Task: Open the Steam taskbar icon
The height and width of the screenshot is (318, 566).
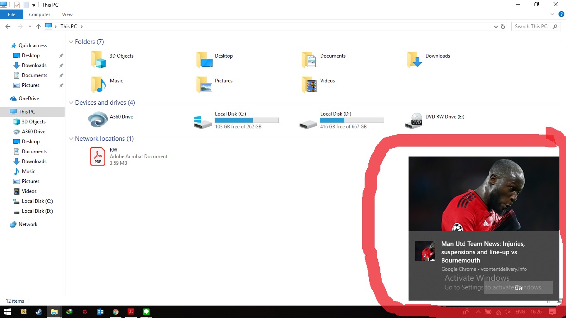Action: point(39,312)
